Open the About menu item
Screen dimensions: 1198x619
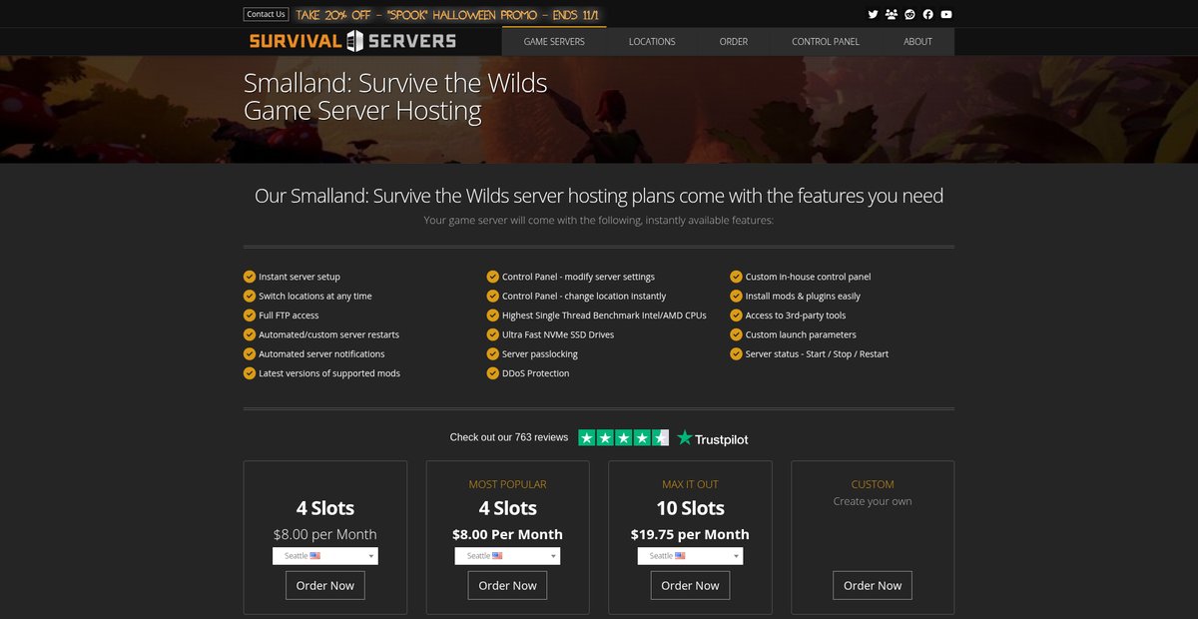[918, 41]
